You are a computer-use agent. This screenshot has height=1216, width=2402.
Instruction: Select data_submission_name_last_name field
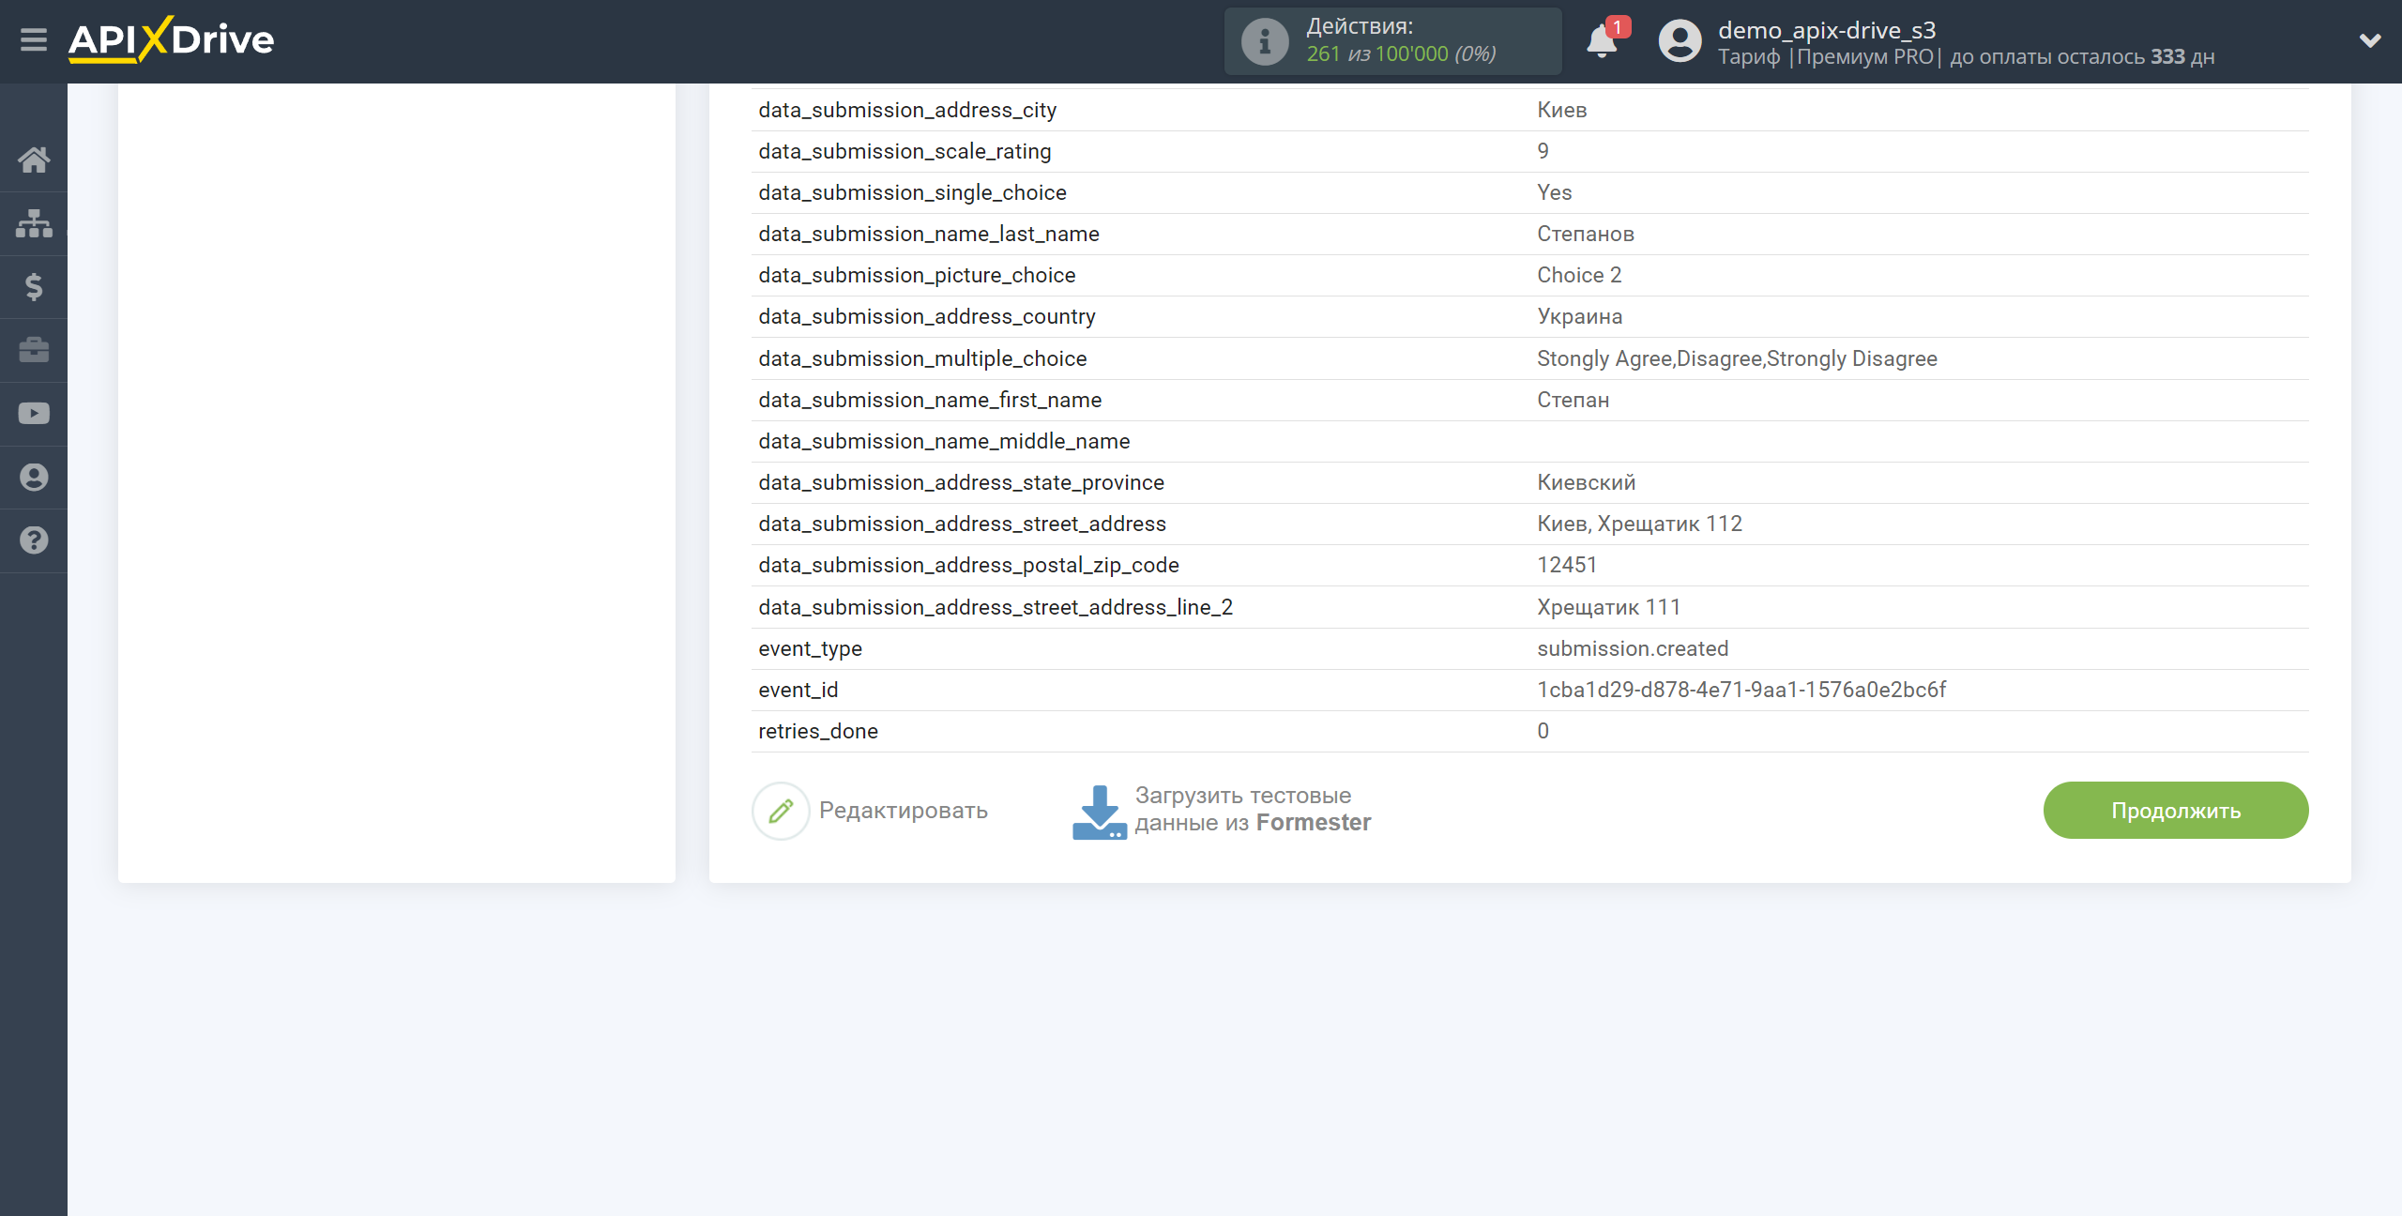929,235
